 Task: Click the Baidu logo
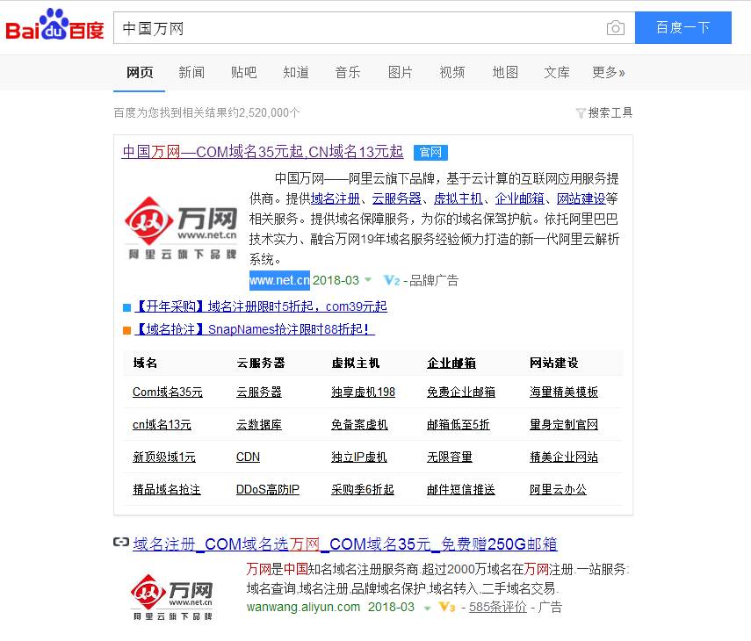54,26
